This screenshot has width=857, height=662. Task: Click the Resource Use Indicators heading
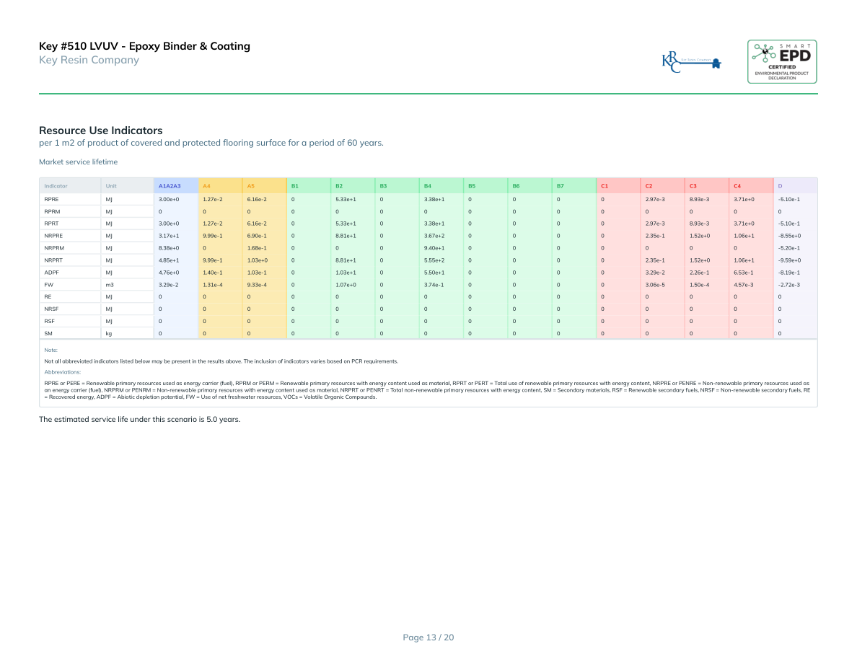tap(100, 131)
